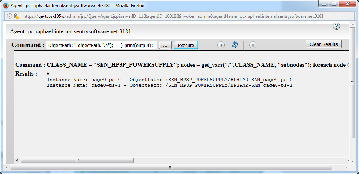Click the Execute button
The width and height of the screenshot is (359, 174).
click(186, 45)
